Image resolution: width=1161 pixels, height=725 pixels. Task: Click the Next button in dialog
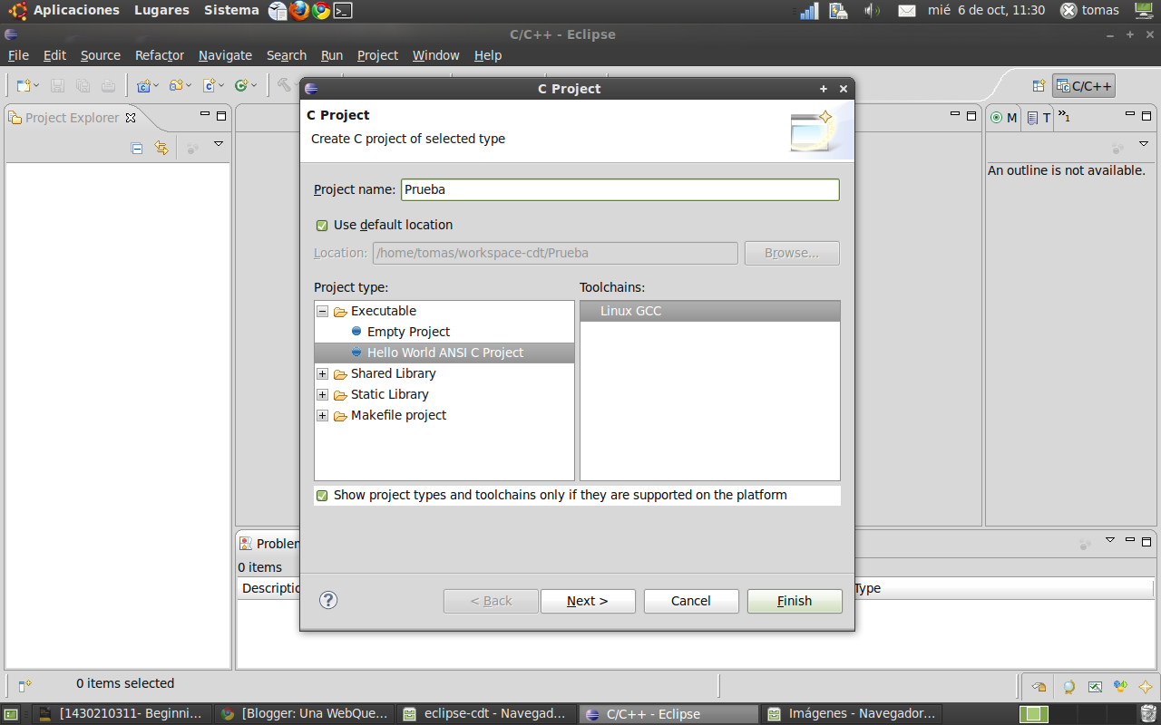588,601
